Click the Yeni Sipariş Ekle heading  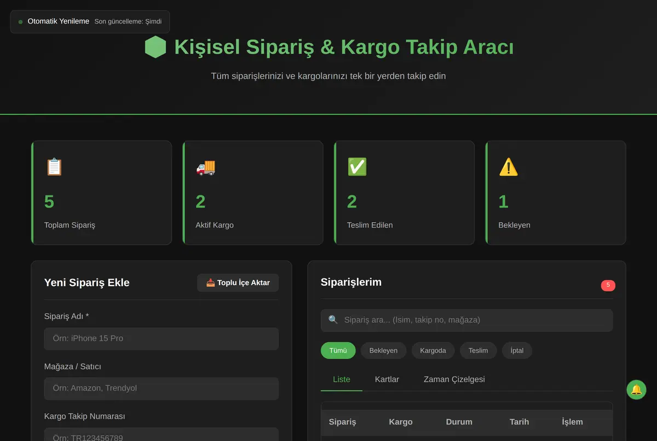coord(87,283)
